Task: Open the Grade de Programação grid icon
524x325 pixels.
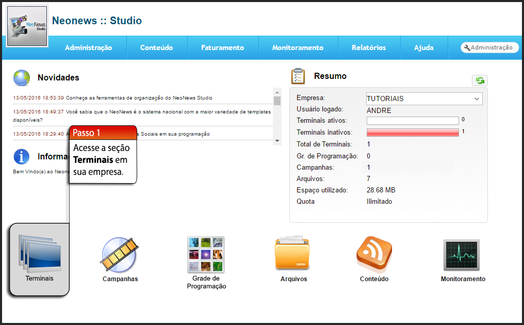Action: click(206, 254)
